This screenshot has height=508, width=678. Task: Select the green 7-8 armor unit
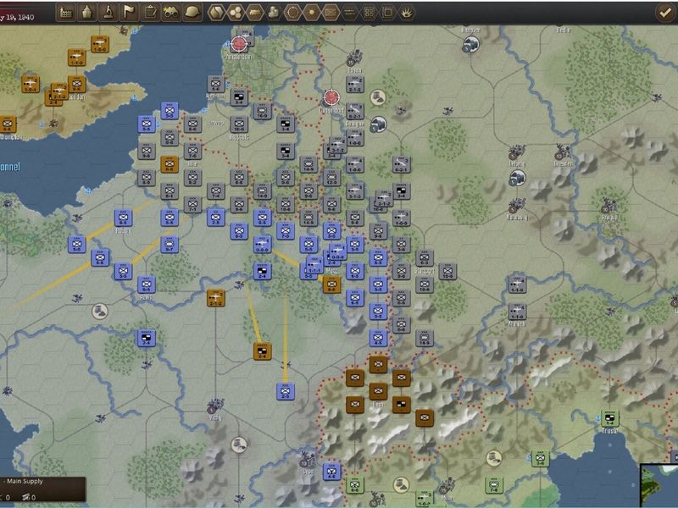tap(494, 485)
